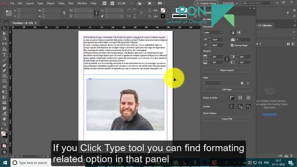
Task: Click the page width W field in Properties
Action: coord(217,39)
